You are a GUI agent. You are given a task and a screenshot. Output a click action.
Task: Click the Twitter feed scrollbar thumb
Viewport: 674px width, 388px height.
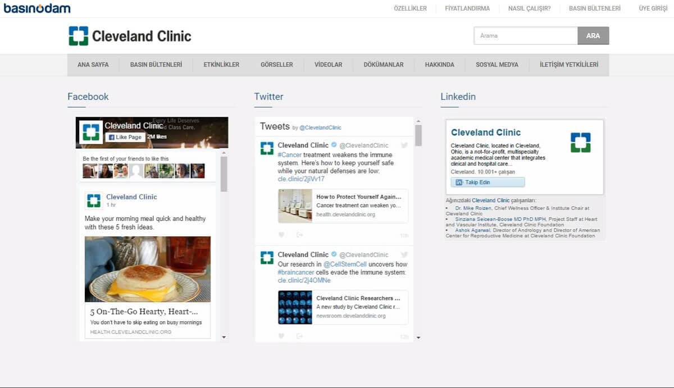418,135
